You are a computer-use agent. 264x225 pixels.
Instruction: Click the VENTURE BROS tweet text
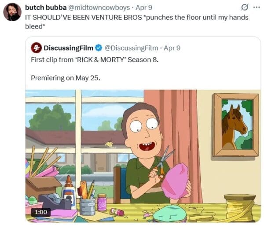pos(132,17)
